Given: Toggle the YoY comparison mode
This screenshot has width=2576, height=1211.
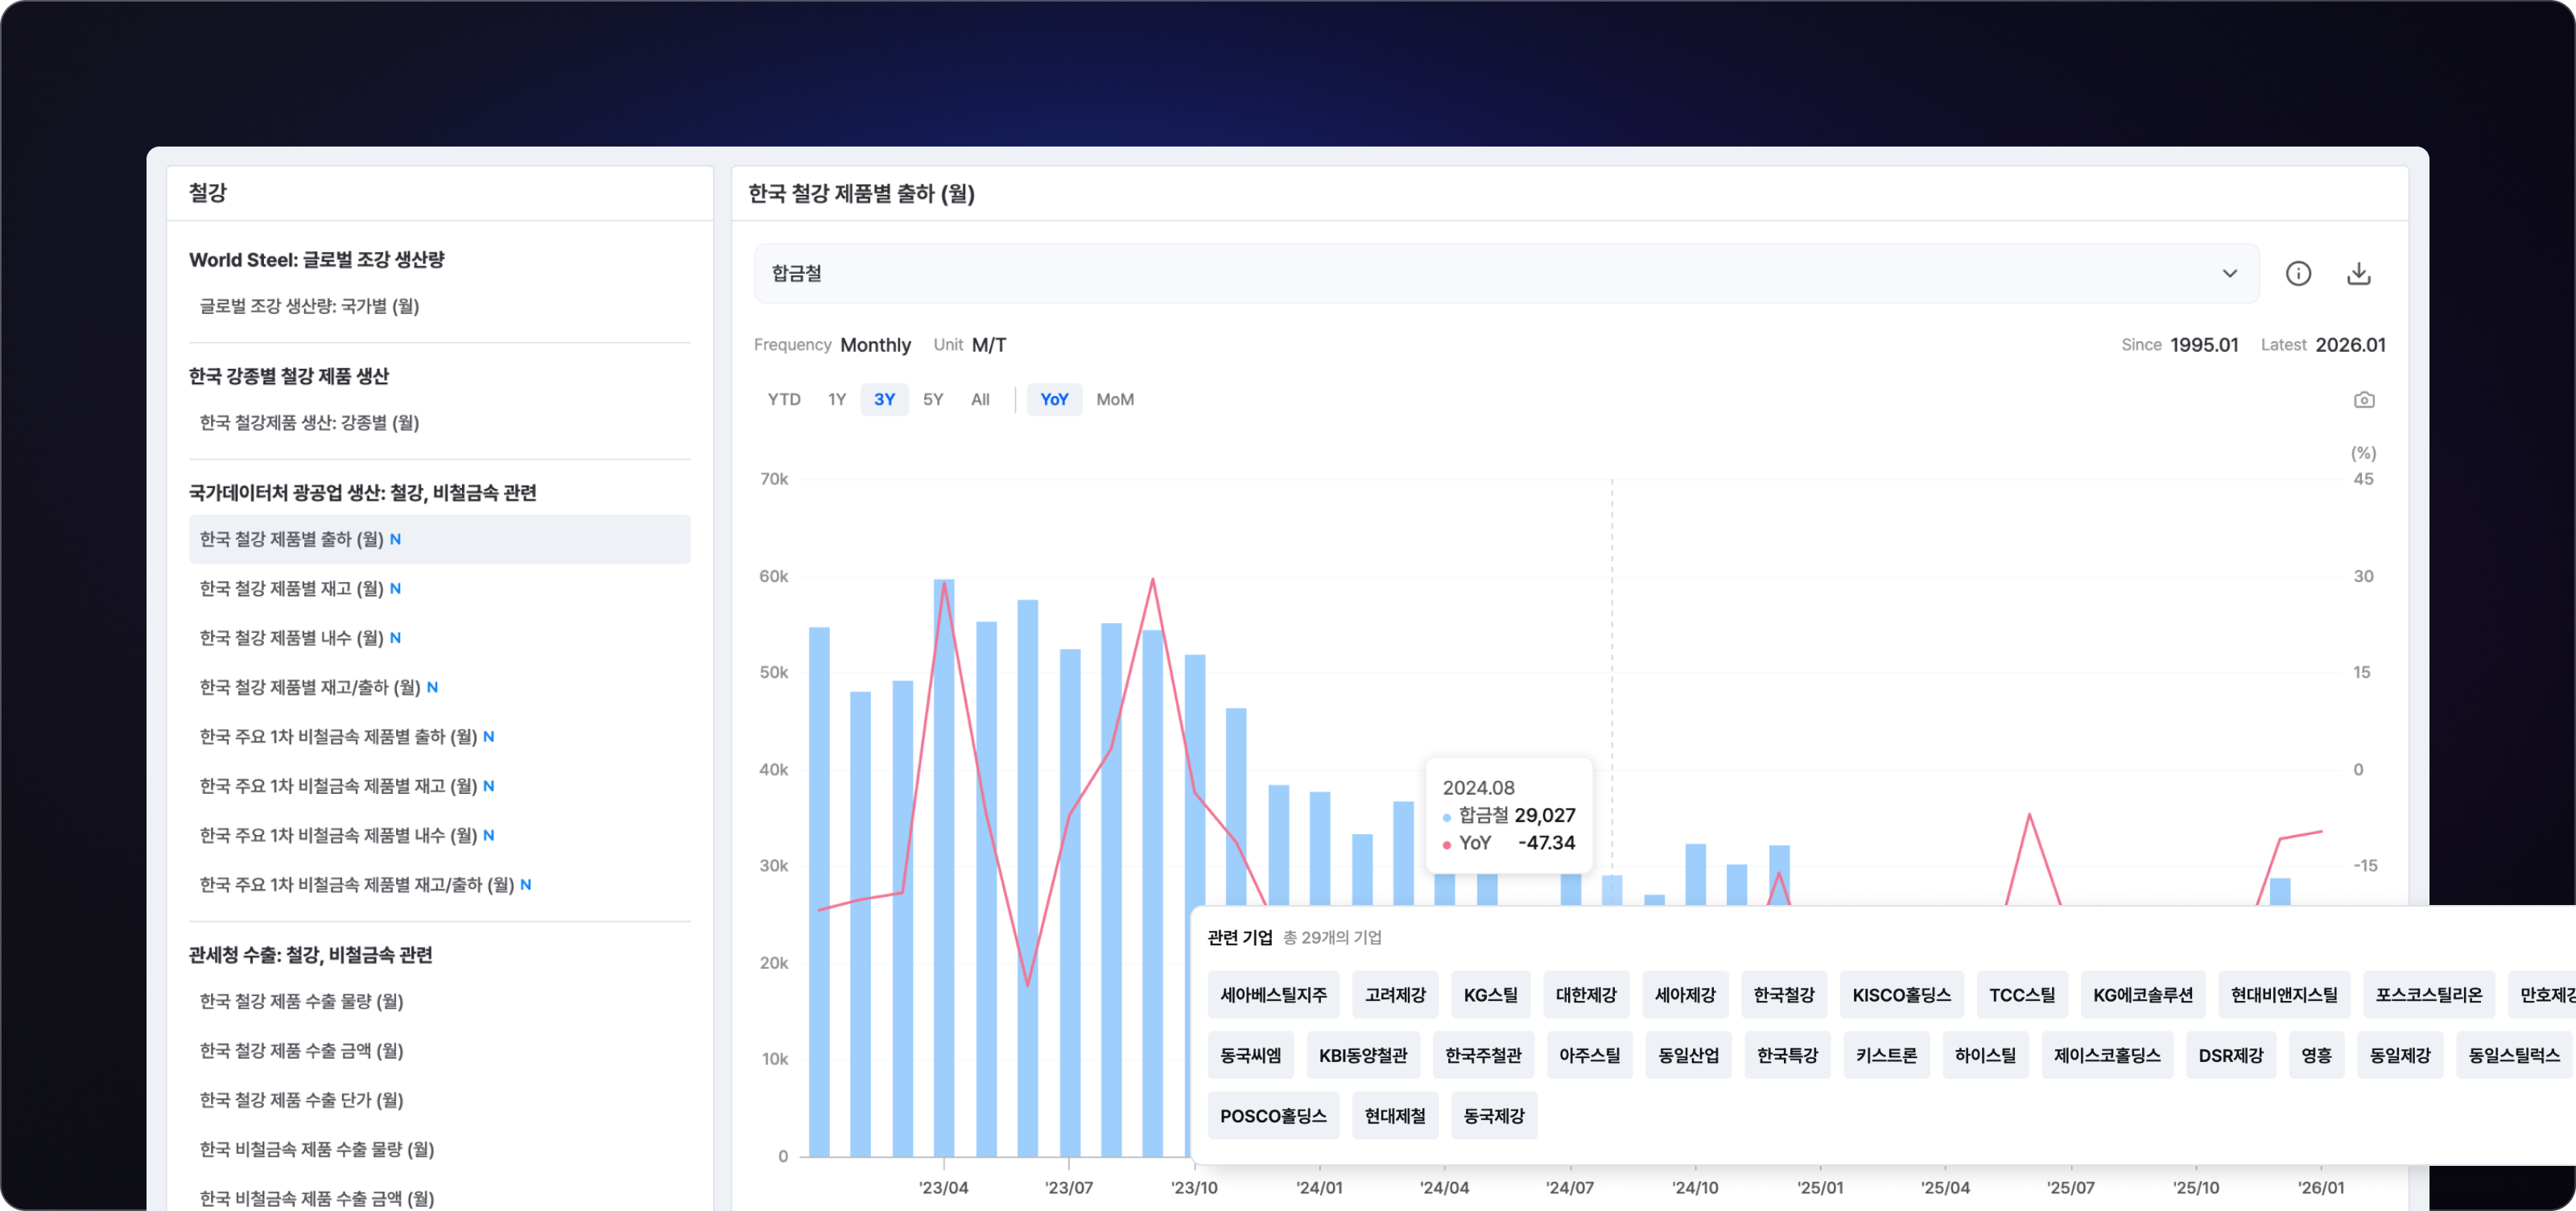Looking at the screenshot, I should pyautogui.click(x=1054, y=399).
